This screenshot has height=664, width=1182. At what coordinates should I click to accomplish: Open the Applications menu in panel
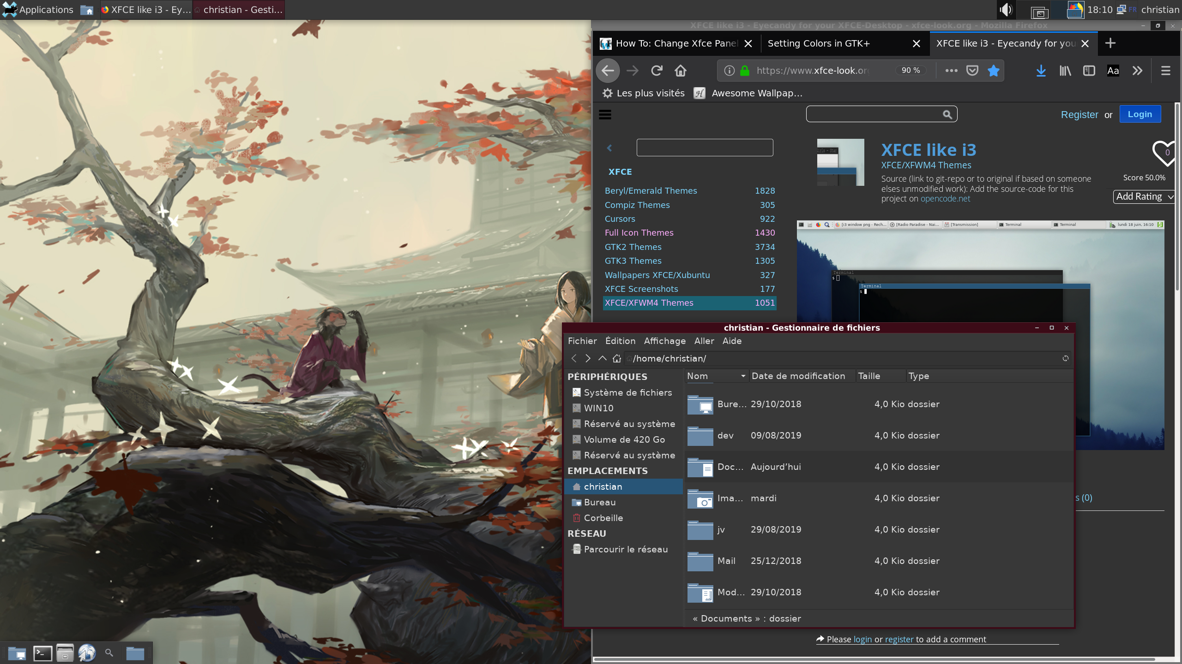coord(38,10)
